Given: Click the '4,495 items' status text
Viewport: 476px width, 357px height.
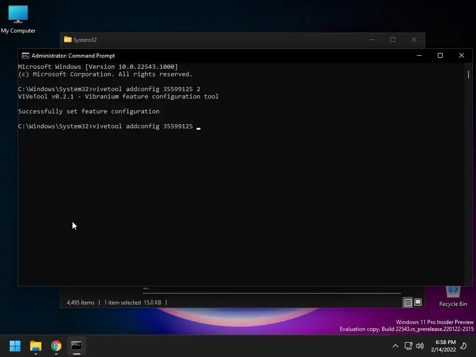Looking at the screenshot, I should point(80,302).
